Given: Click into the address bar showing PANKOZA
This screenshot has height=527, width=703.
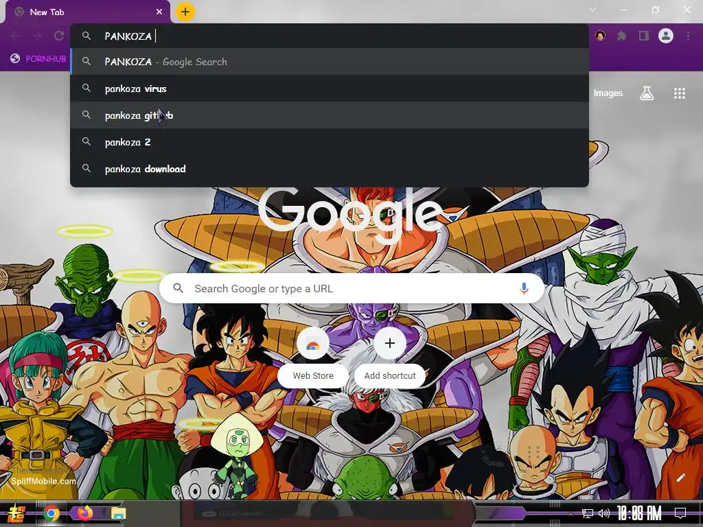Looking at the screenshot, I should point(330,36).
